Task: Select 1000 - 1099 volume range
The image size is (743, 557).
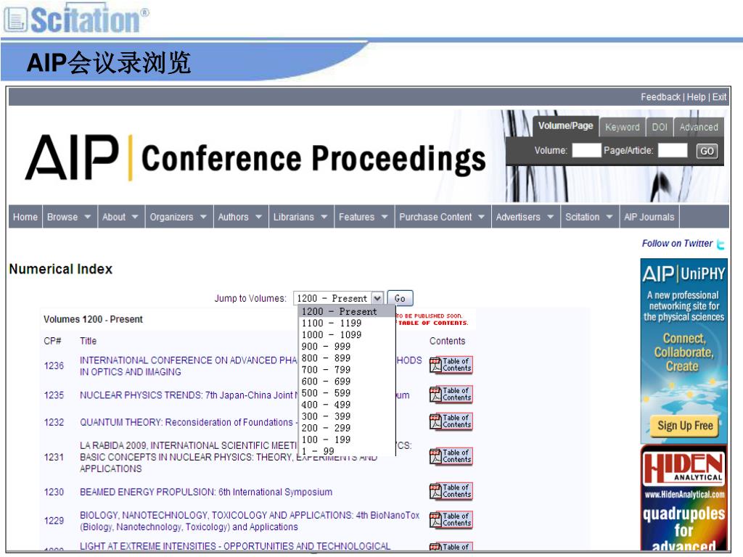Action: (x=347, y=335)
